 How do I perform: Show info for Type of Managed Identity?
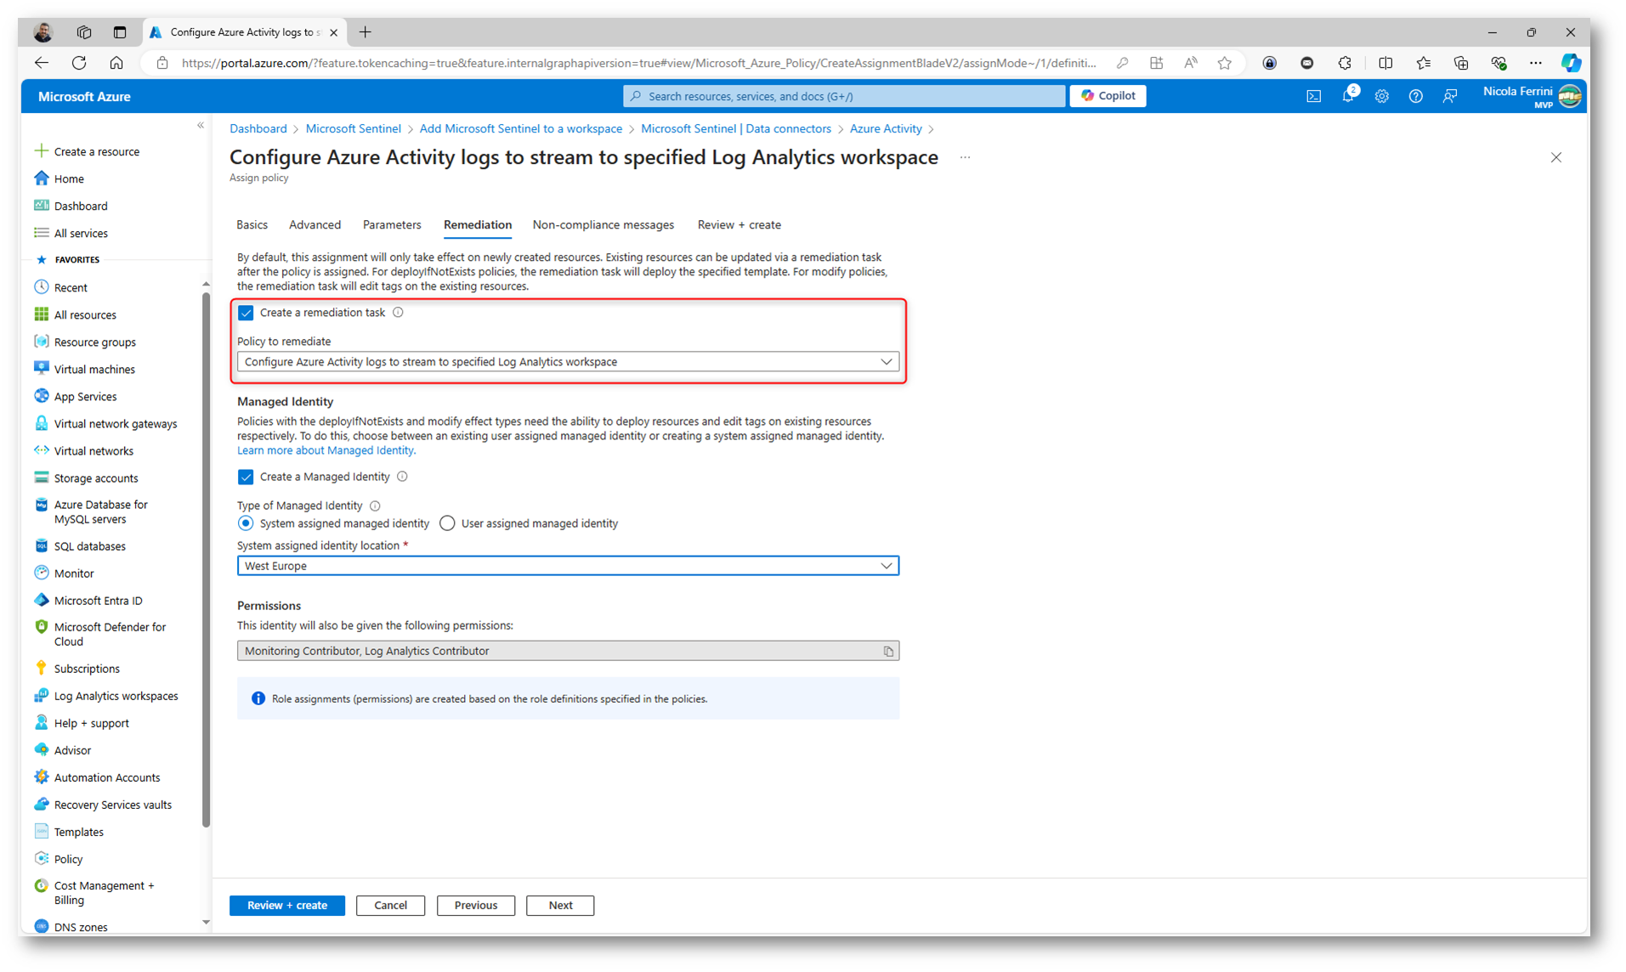click(375, 506)
